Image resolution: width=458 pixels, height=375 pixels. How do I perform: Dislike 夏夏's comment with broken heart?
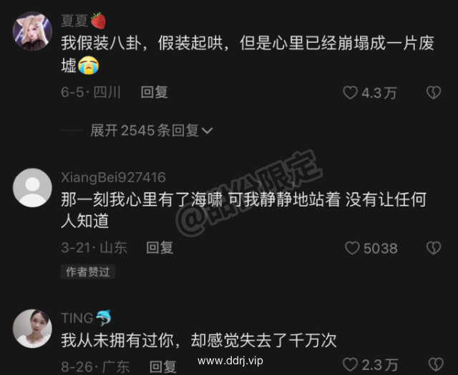click(x=434, y=93)
